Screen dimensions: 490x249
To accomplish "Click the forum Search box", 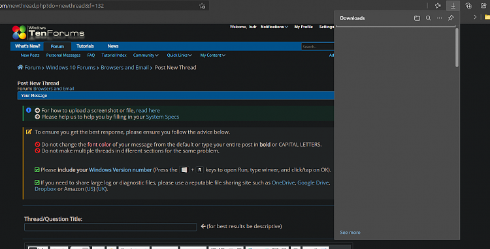I will 318,47.
